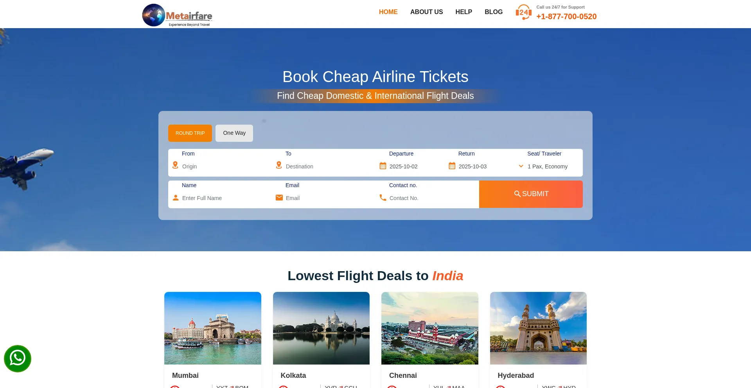
Task: Click the envelope icon in Email field
Action: coord(279,198)
